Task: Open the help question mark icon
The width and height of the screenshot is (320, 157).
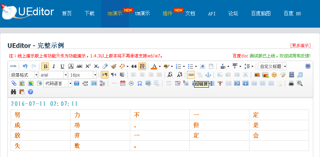Action: coord(31,92)
